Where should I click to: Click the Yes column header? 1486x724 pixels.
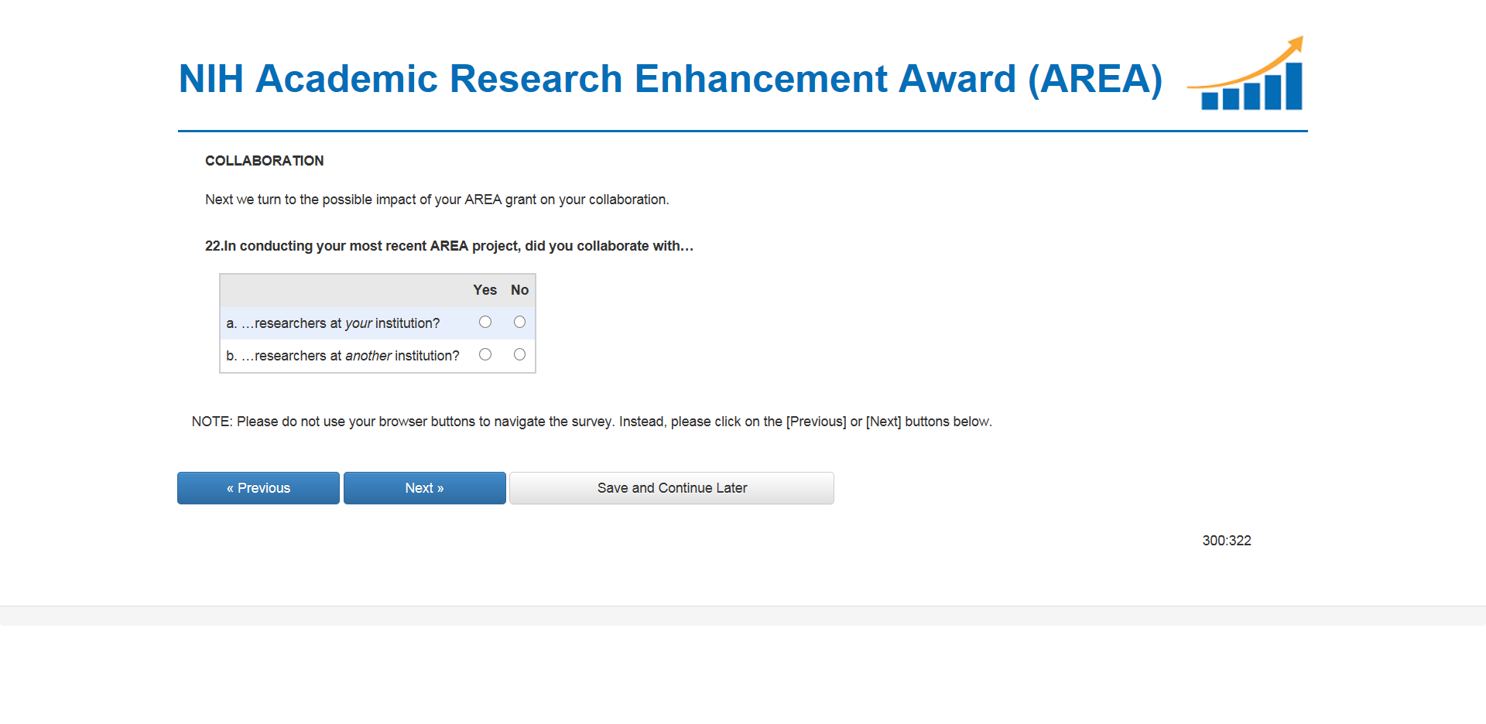[484, 290]
